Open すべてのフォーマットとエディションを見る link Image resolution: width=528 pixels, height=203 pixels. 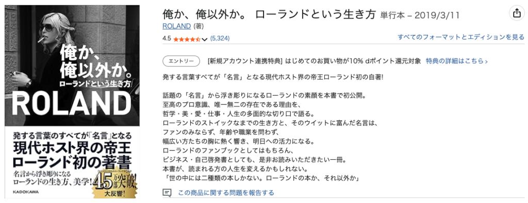pos(461,37)
